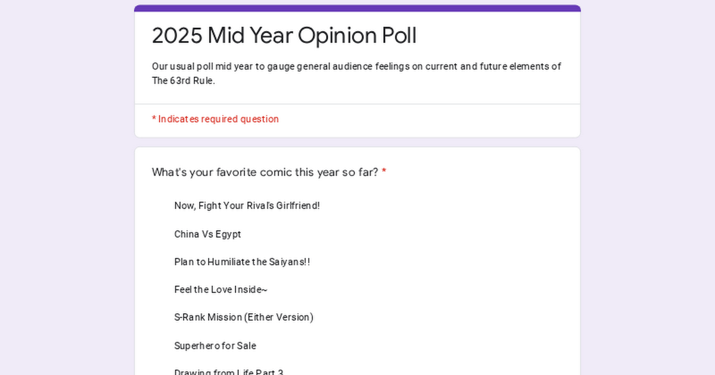Select 'Feel the Love Inside~' option
The height and width of the screenshot is (375, 715).
point(220,290)
